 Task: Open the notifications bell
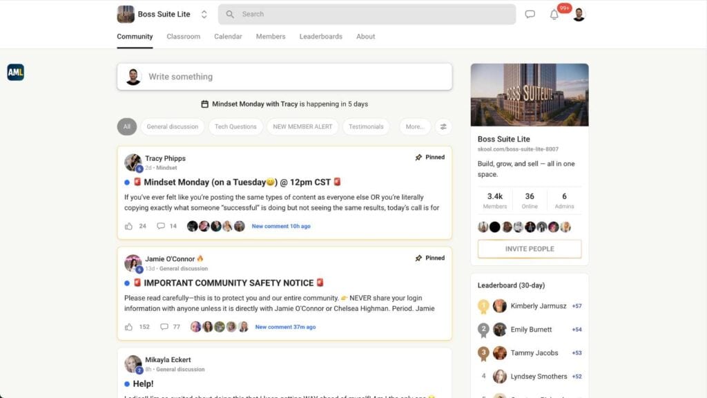(554, 15)
